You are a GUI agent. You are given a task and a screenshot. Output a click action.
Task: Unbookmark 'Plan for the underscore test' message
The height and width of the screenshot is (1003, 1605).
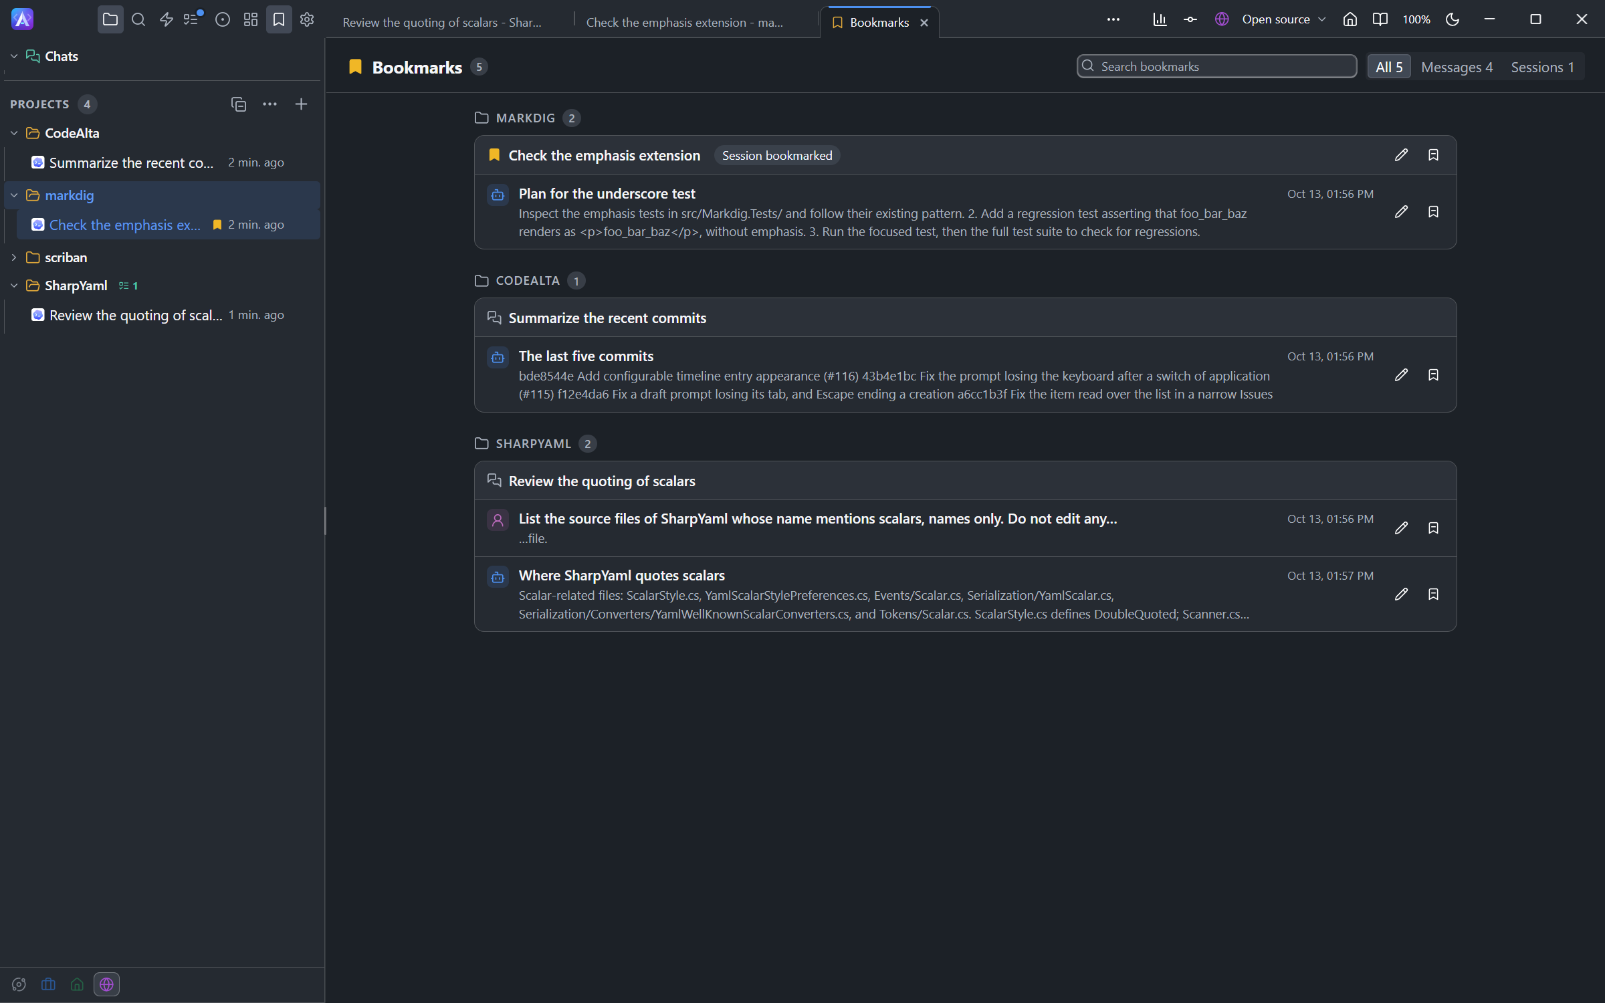[1433, 212]
